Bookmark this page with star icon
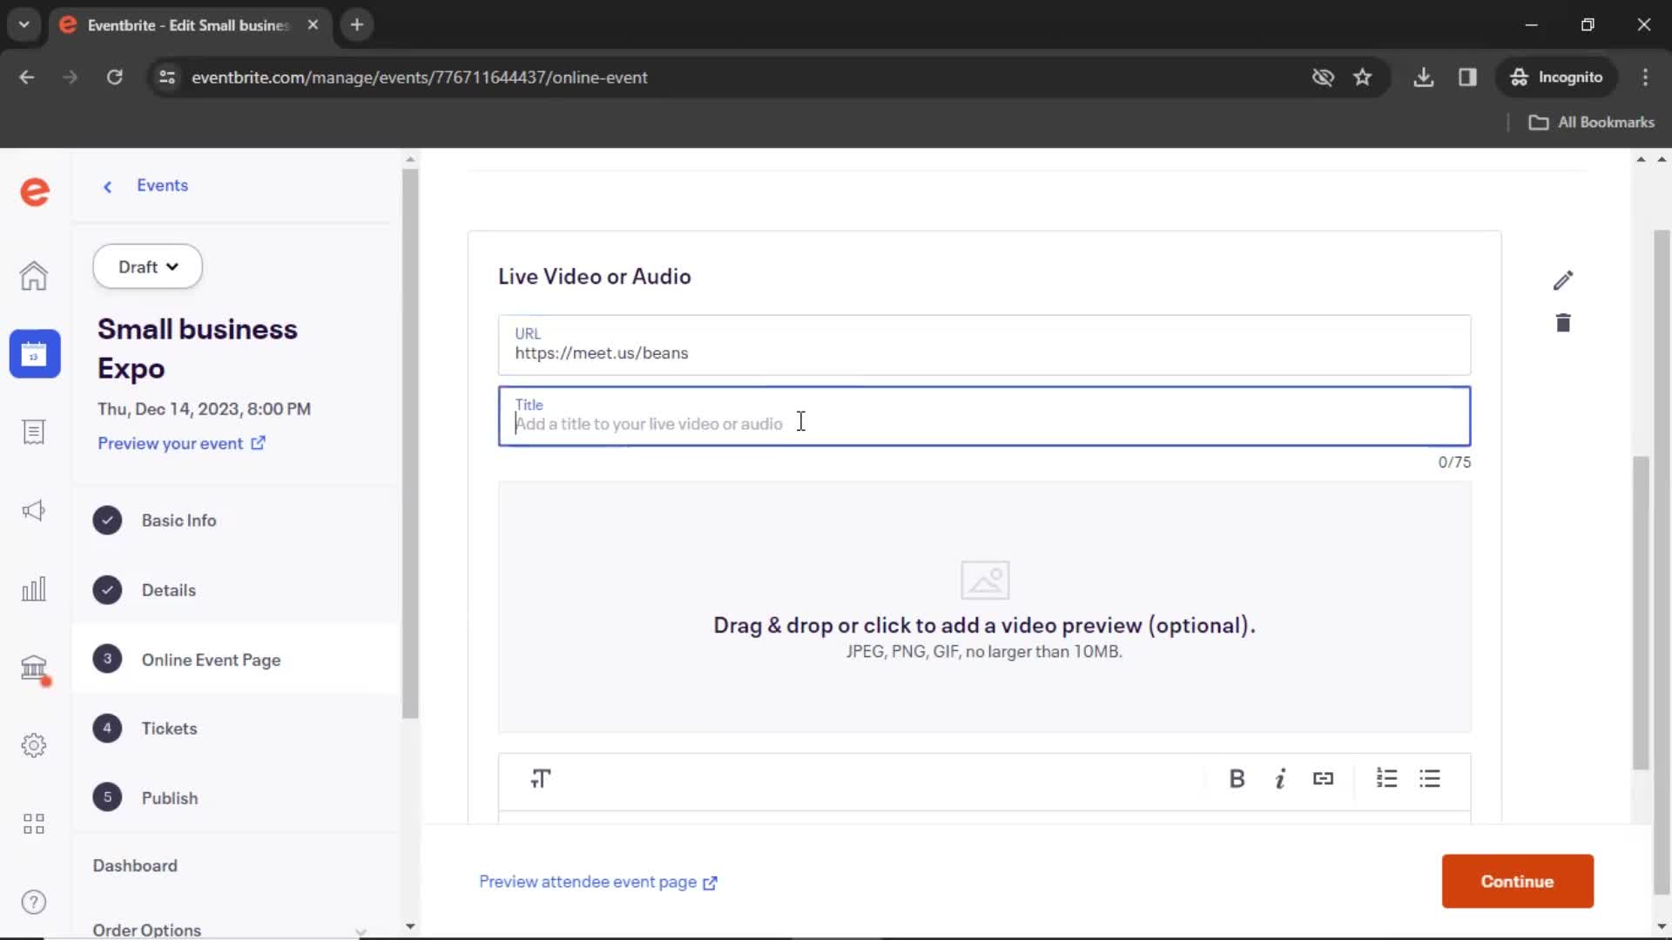Screen dimensions: 1672x940 pos(1363,77)
